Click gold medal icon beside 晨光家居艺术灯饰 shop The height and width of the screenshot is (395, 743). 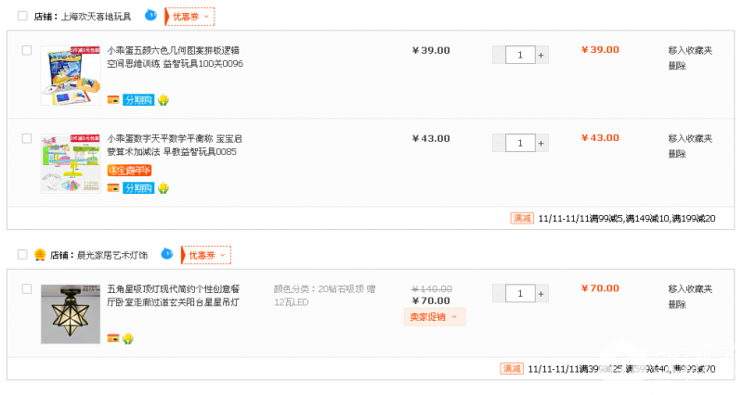pyautogui.click(x=40, y=254)
